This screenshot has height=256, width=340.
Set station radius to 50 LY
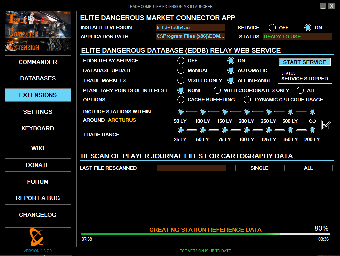pos(181,112)
